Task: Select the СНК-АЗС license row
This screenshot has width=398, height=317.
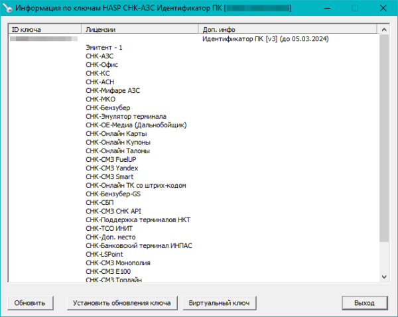Action: (x=99, y=56)
